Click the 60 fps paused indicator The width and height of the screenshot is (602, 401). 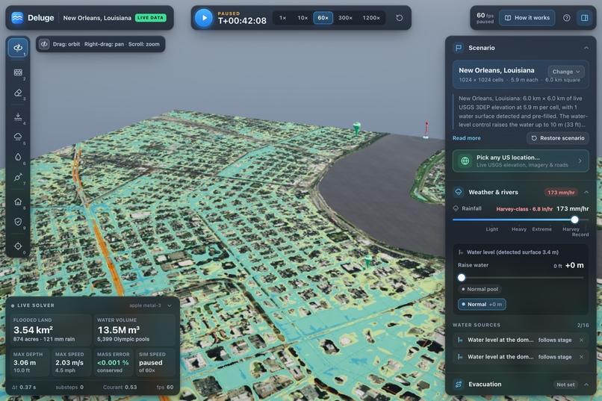[485, 18]
